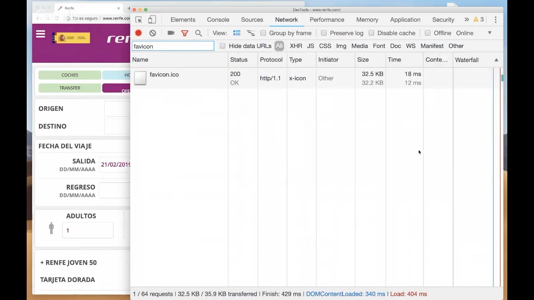Open the Security tab
Image resolution: width=534 pixels, height=300 pixels.
(x=443, y=20)
